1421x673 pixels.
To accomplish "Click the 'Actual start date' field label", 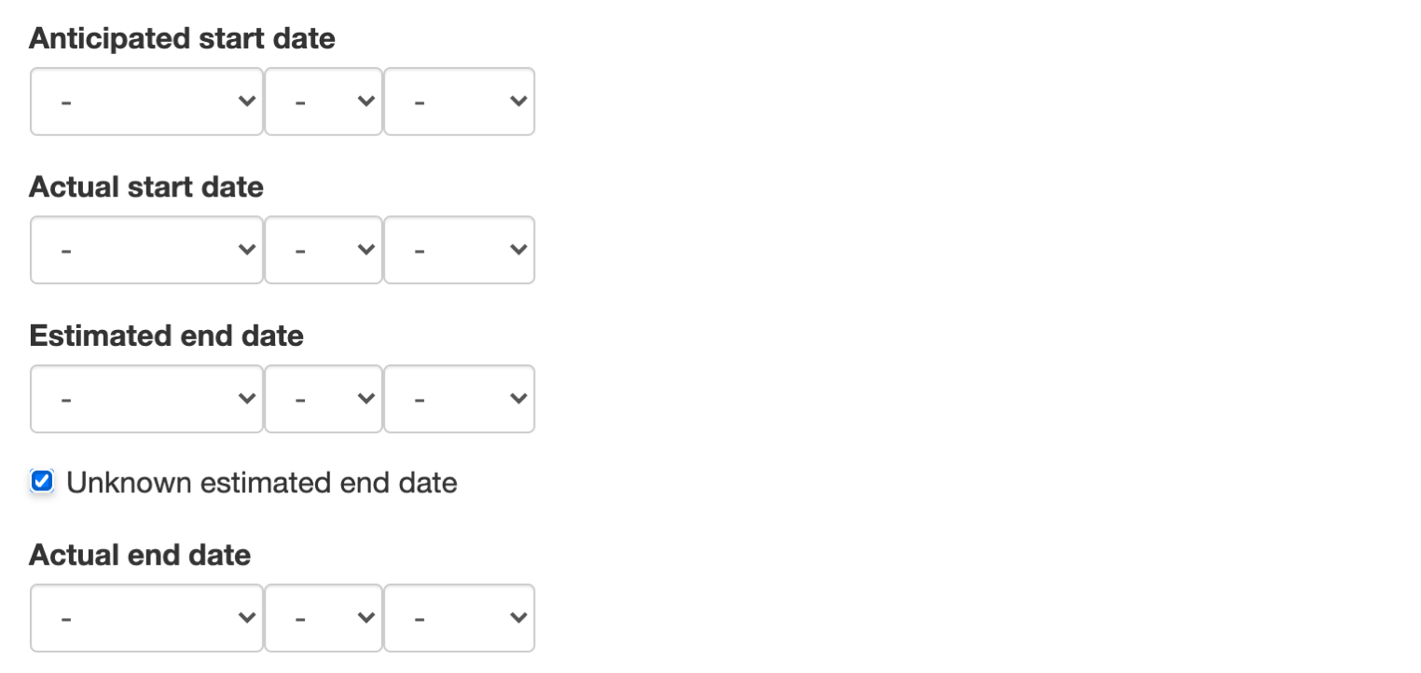I will [146, 187].
